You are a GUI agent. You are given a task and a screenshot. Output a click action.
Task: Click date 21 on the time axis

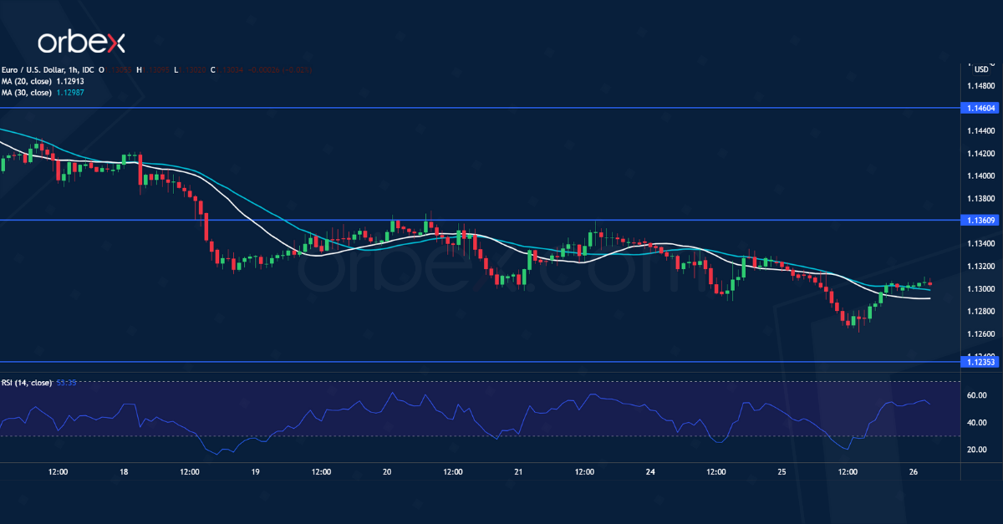[518, 472]
